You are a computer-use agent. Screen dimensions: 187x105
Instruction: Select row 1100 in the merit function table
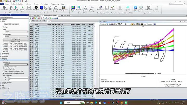(32, 42)
